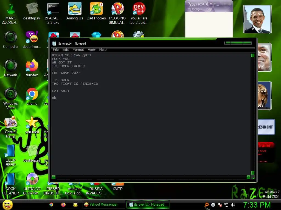This screenshot has height=210, width=281.
Task: Open Messenger menu in Yahoo Messenger window
Action: [x=195, y=9]
